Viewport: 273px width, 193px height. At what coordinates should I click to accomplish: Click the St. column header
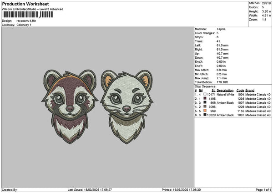click(213, 90)
